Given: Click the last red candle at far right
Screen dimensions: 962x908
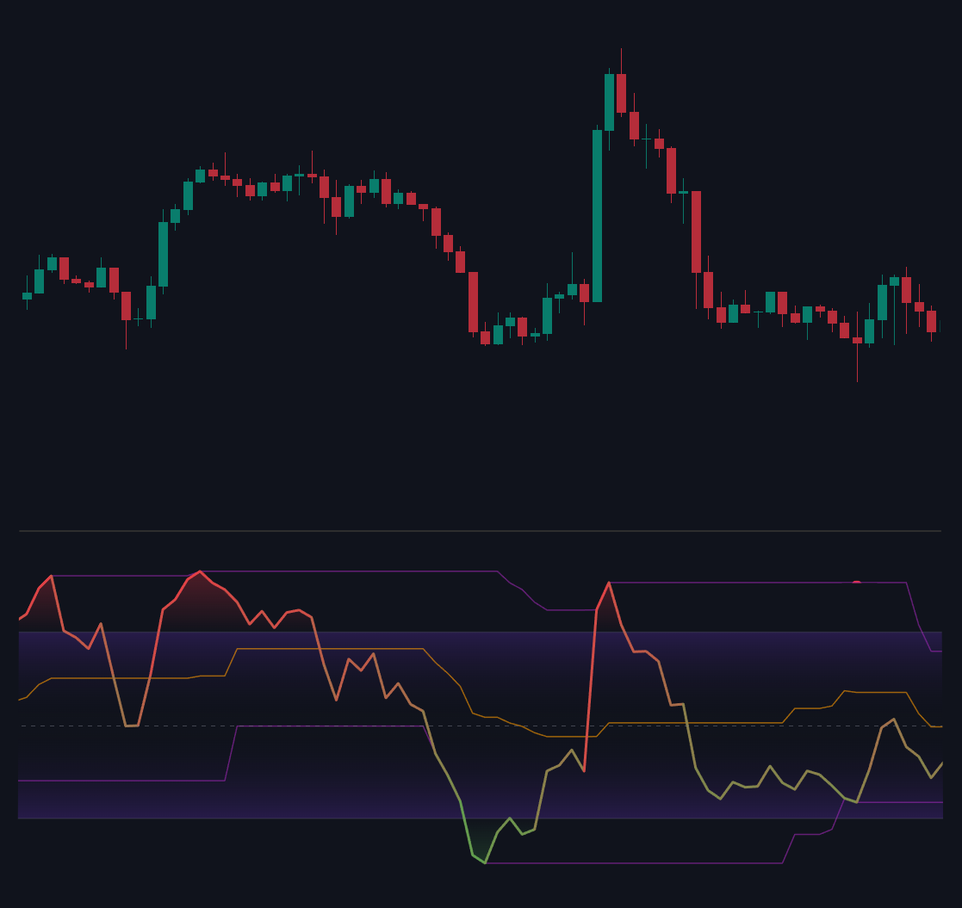Looking at the screenshot, I should [931, 321].
